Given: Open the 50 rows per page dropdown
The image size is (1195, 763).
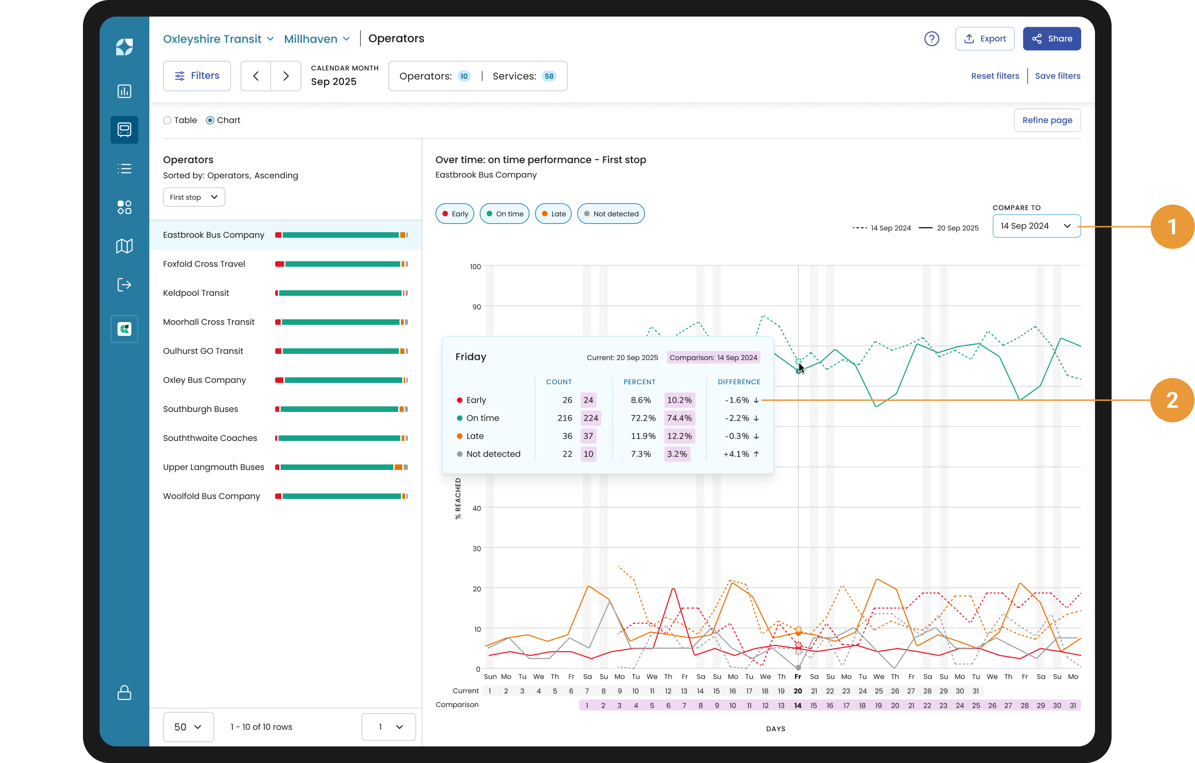Looking at the screenshot, I should coord(188,727).
